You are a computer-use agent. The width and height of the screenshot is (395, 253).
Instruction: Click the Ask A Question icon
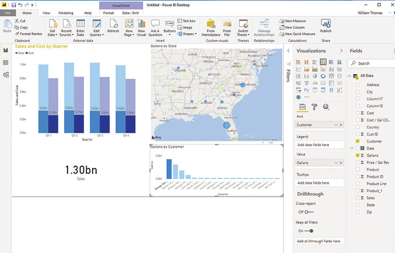155,27
